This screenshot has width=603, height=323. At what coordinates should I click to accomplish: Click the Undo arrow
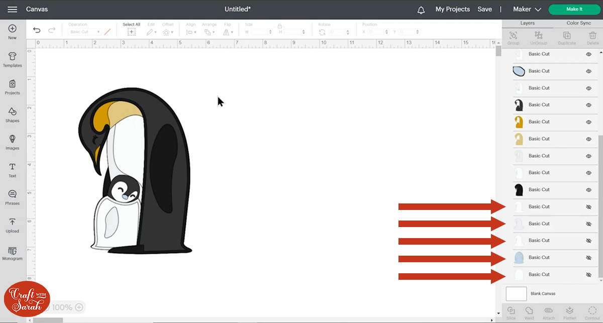[x=37, y=31]
